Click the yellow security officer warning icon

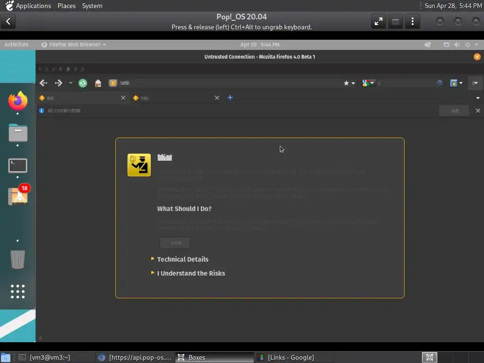(x=139, y=165)
